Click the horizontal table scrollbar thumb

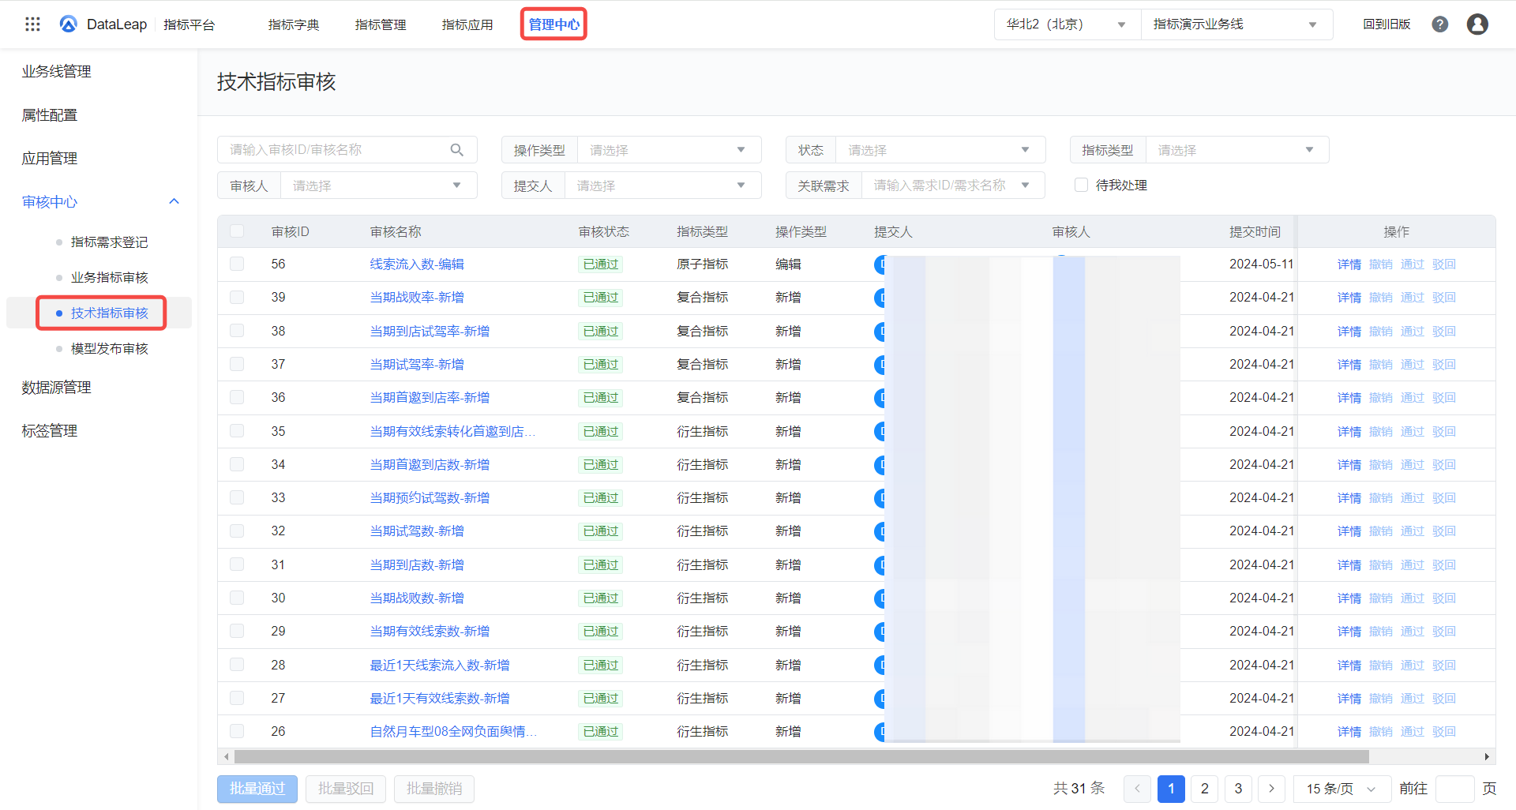[x=801, y=757]
